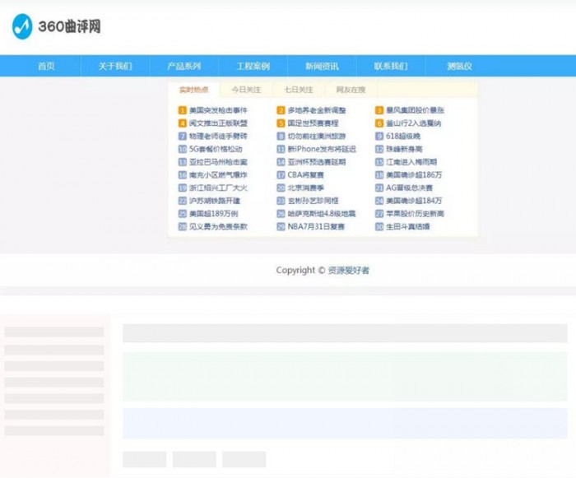
Task: Open the 北京消费季 headline
Action: click(305, 188)
